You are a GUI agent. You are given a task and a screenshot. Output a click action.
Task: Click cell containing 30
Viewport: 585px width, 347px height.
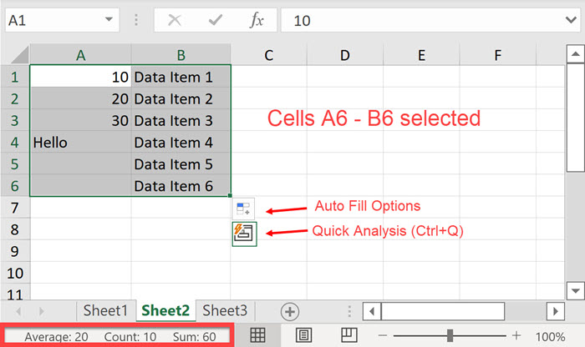coord(80,120)
